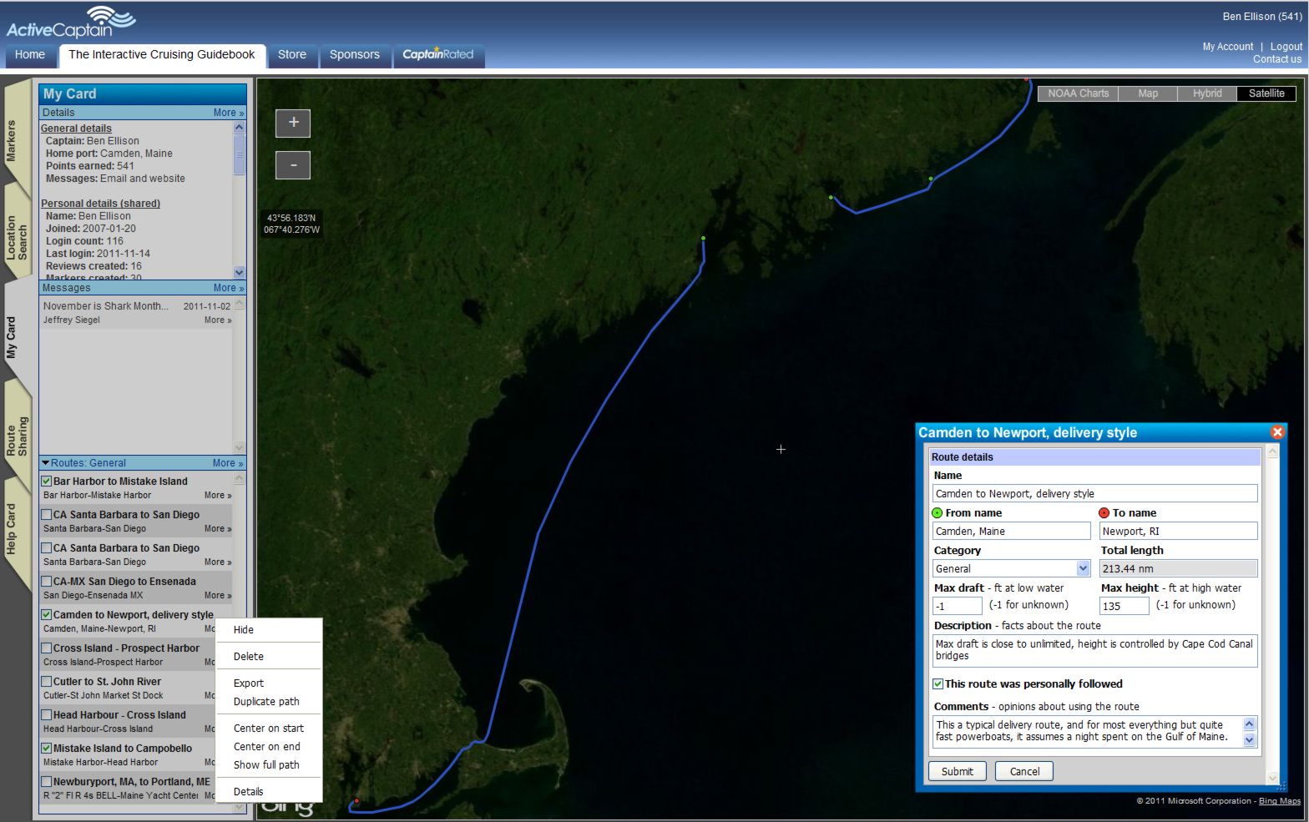Open the Contact us link
1309x822 pixels.
[x=1276, y=59]
